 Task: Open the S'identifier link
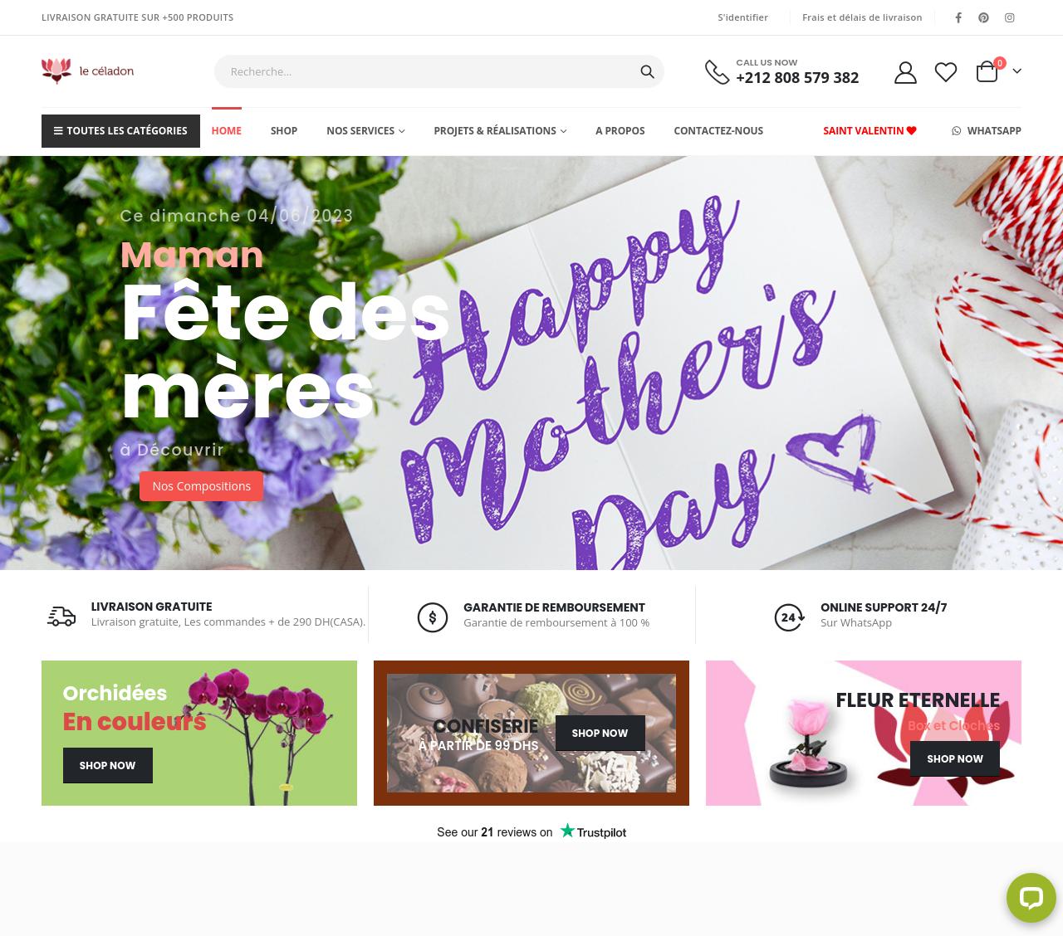742,17
